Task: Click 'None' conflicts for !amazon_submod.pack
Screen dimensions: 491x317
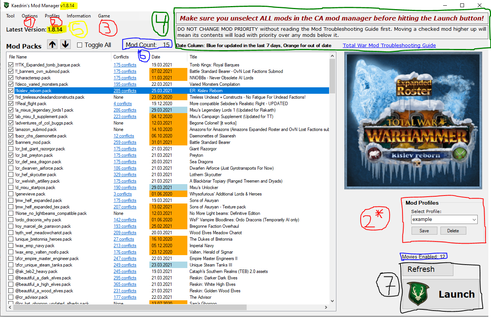Action: (118, 129)
